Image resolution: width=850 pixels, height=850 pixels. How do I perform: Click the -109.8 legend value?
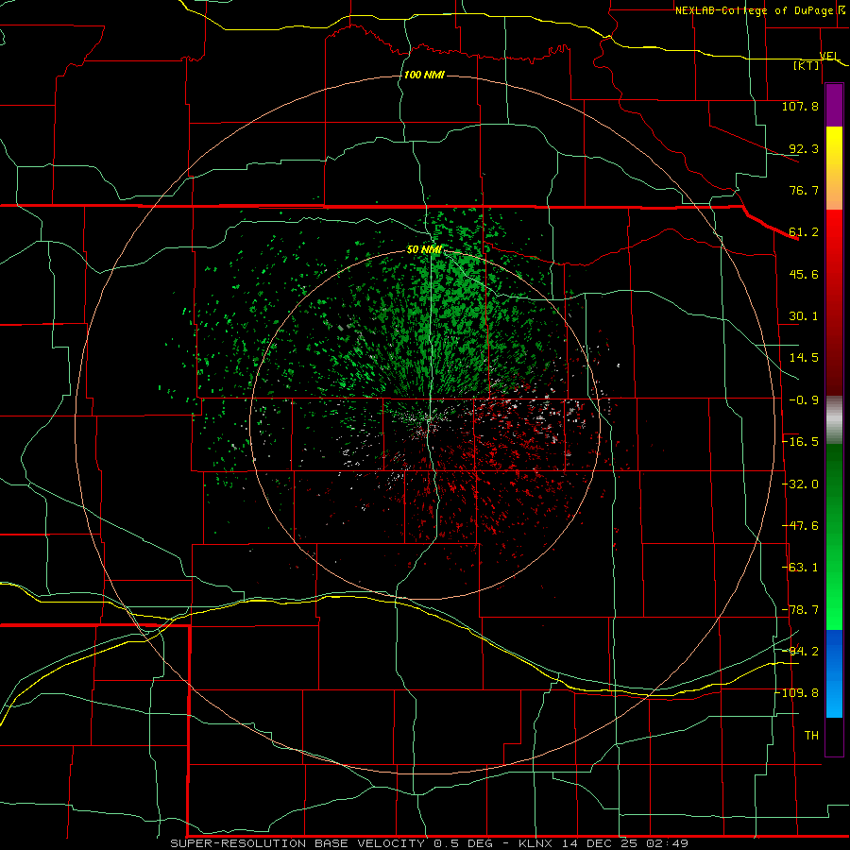797,693
